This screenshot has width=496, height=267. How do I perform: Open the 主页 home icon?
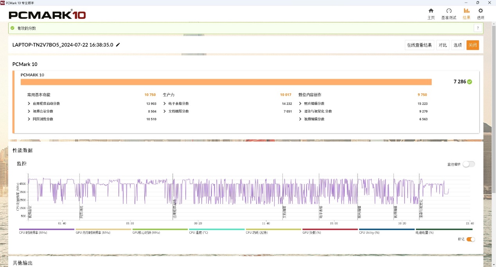(x=431, y=11)
